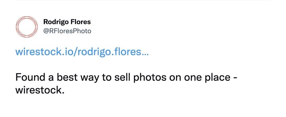Viewport: 286px width, 117px height.
Task: Visit the profile via the bold author name
Action: [x=67, y=22]
